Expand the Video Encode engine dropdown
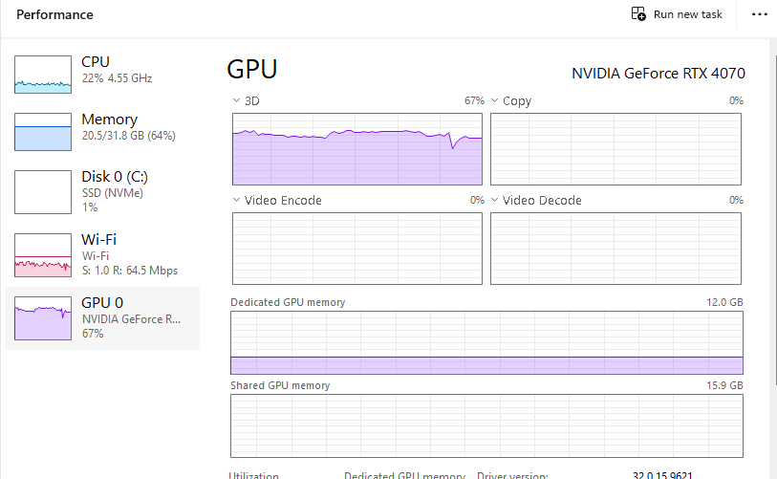 (237, 200)
